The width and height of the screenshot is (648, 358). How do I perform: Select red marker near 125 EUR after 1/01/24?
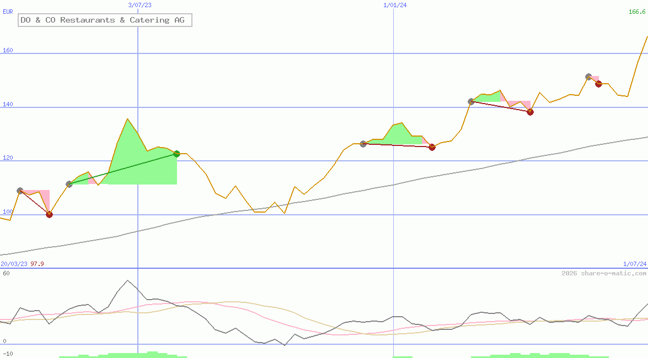click(432, 147)
